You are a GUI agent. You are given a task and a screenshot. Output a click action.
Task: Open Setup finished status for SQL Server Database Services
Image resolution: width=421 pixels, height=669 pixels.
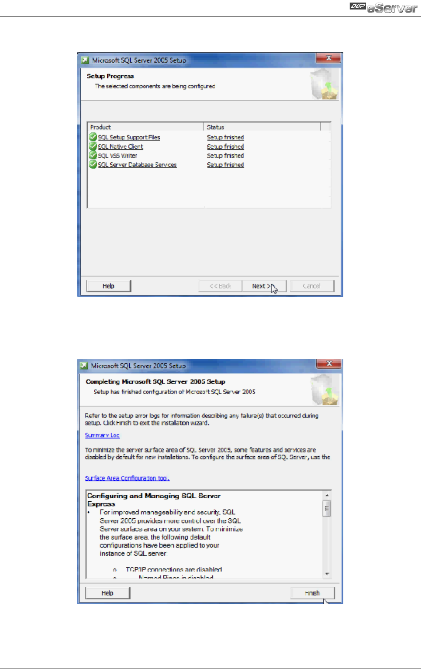point(225,165)
